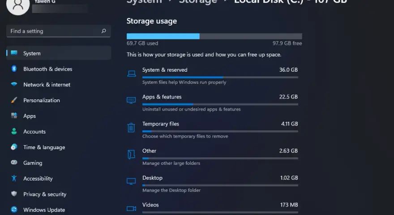Open the Personalization settings page

(59, 100)
